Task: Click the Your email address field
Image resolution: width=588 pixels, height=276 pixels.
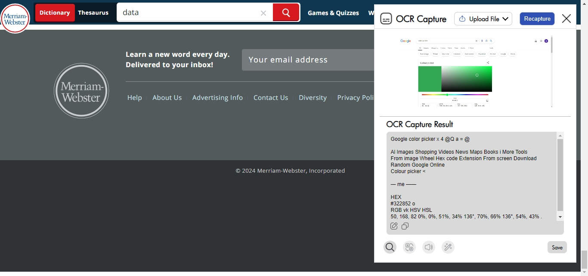Action: [x=308, y=60]
